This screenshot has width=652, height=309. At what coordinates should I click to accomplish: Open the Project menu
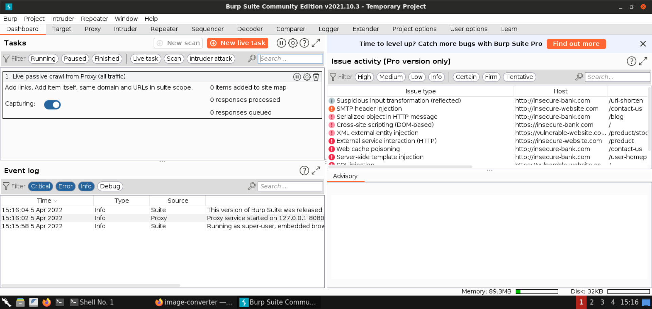coord(34,19)
